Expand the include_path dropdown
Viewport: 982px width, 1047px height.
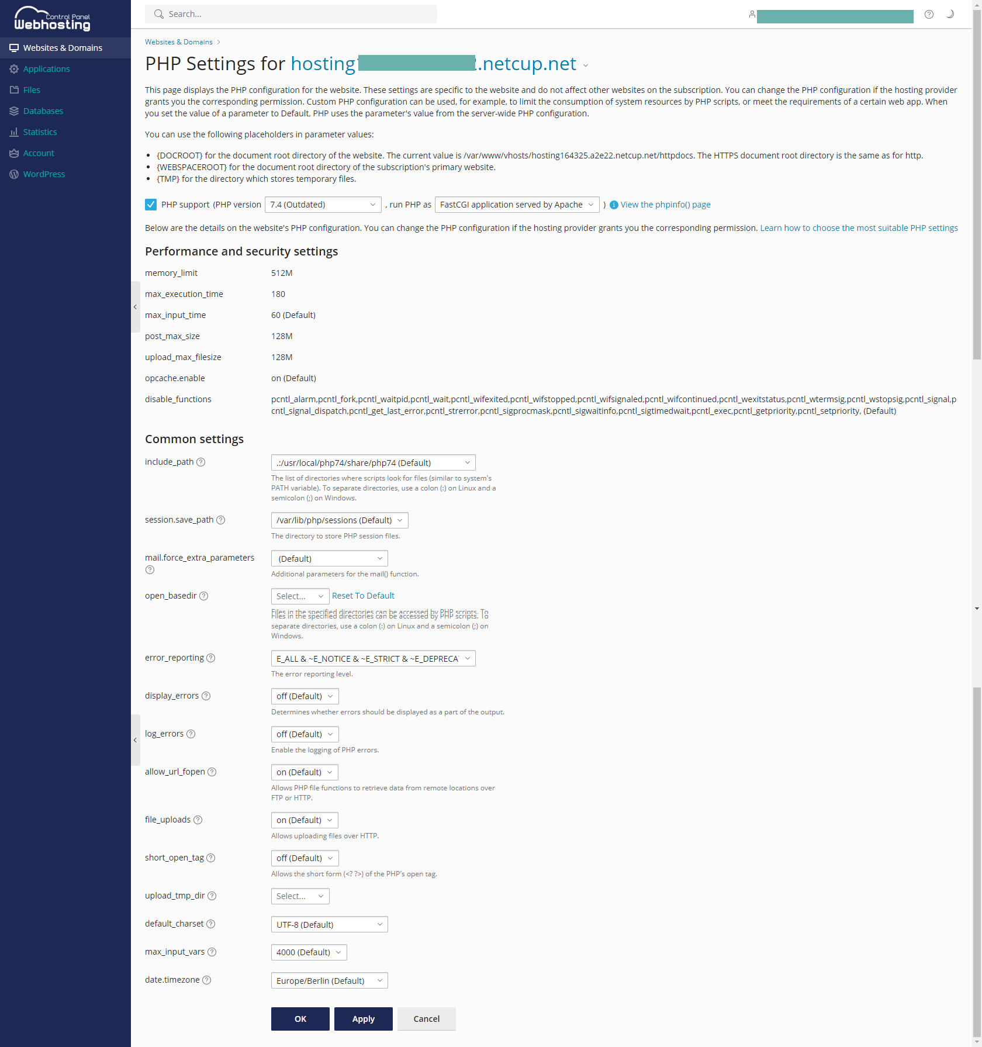coord(373,462)
